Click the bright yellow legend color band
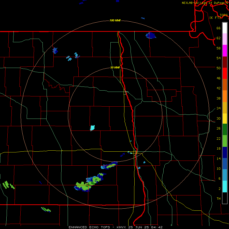This screenshot has height=229, width=229. pos(225,119)
